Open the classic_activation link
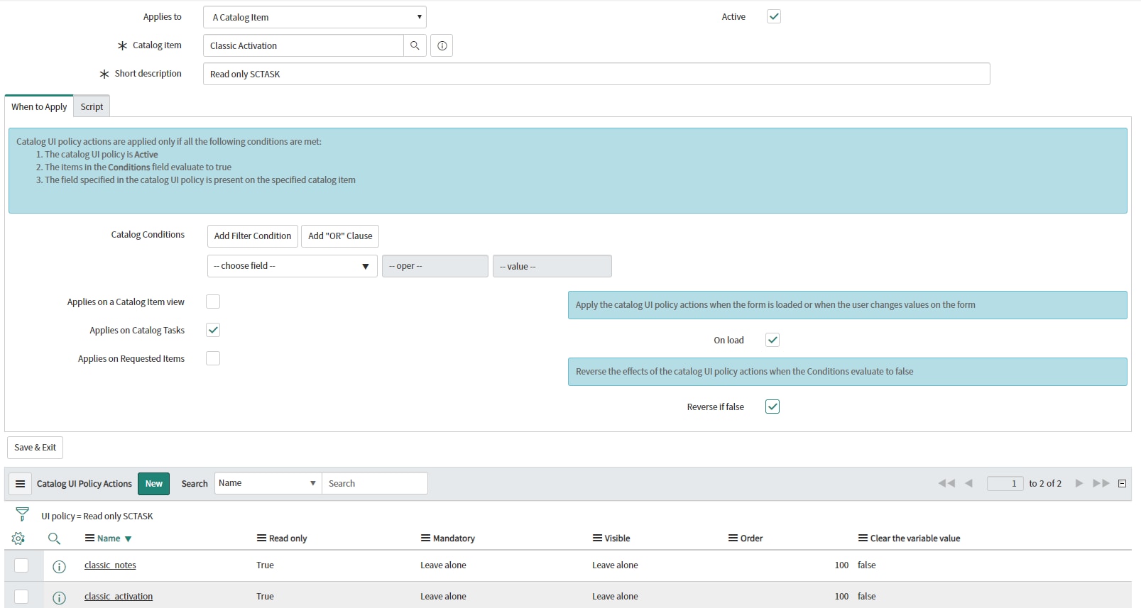The width and height of the screenshot is (1141, 608). coord(119,597)
